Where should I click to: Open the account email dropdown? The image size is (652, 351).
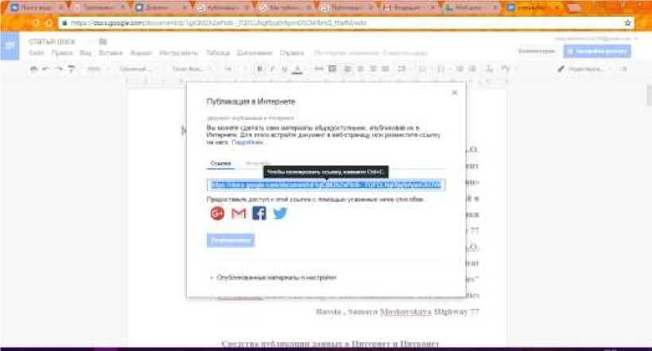596,39
